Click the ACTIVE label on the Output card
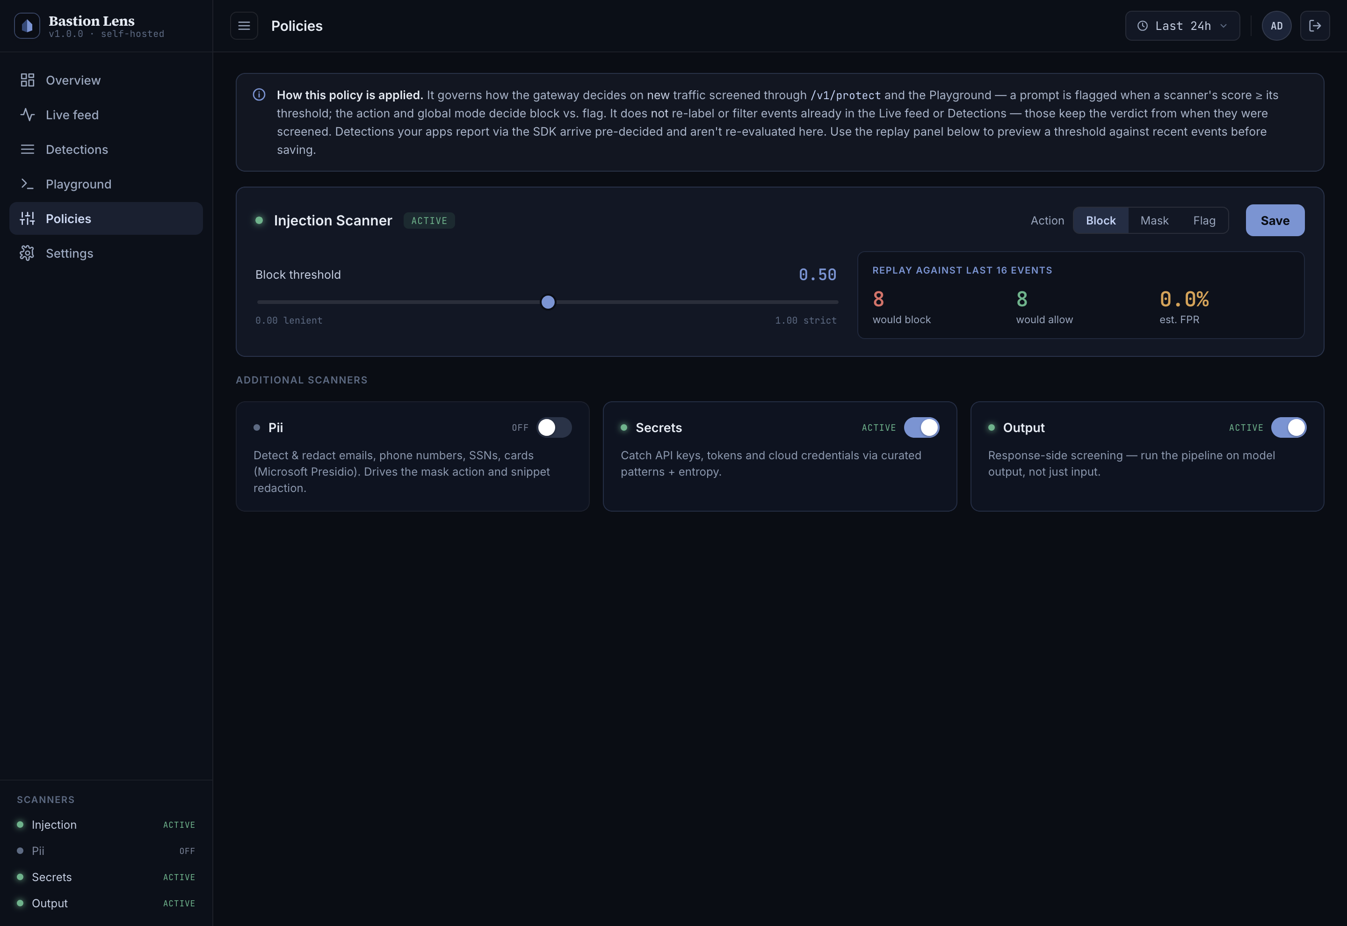 [x=1246, y=427]
